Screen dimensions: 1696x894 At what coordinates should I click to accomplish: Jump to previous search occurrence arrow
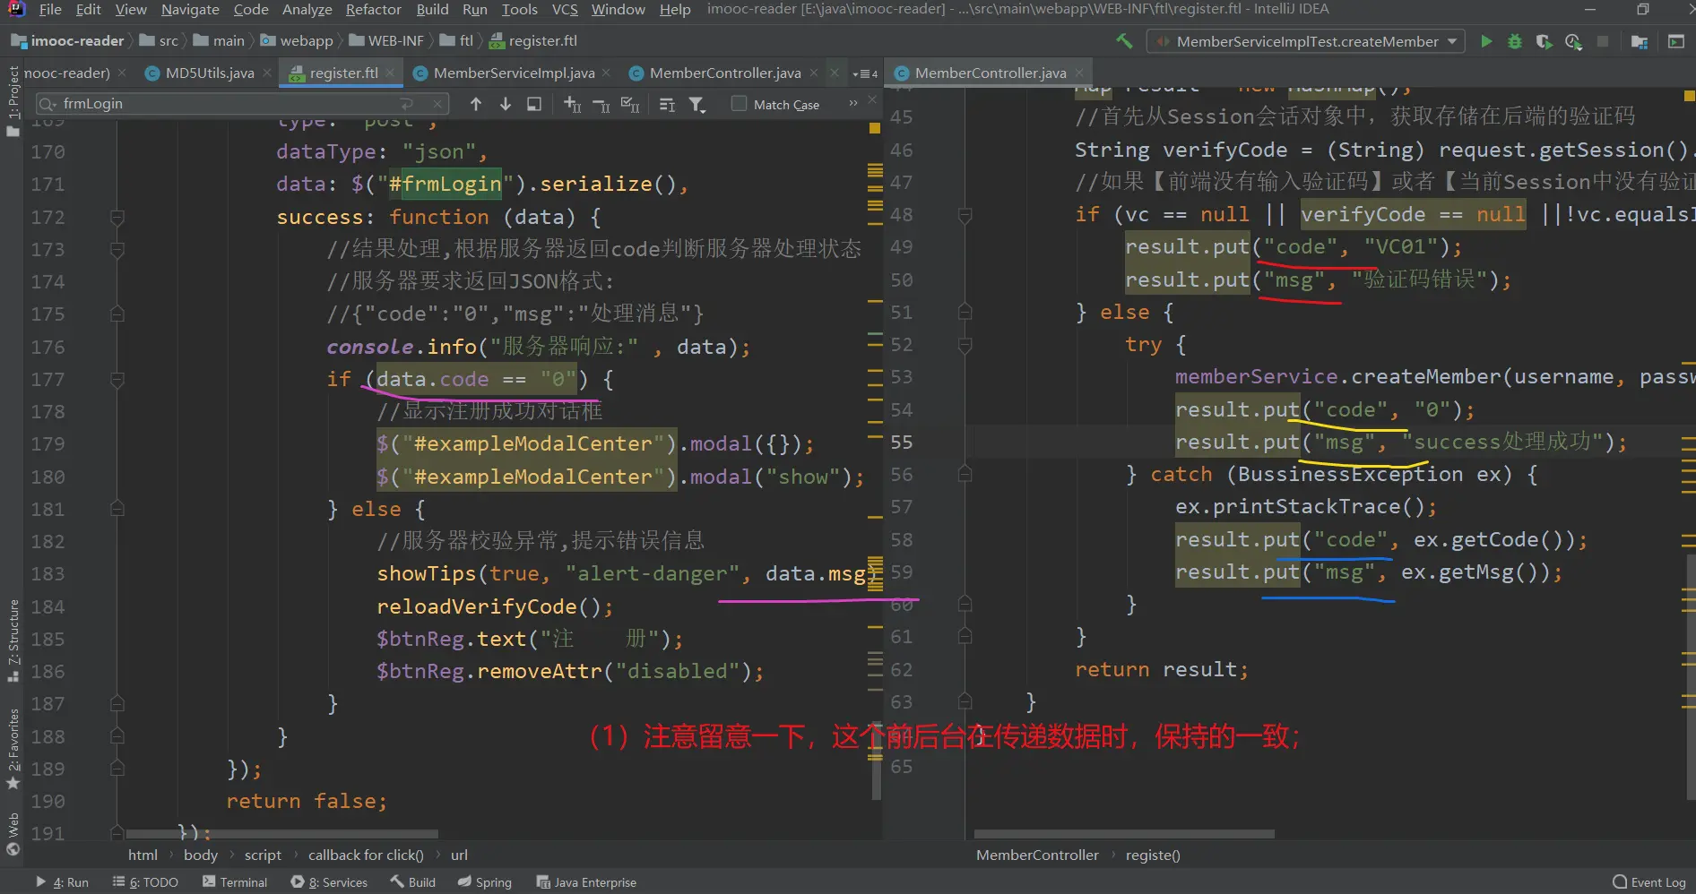click(x=476, y=105)
